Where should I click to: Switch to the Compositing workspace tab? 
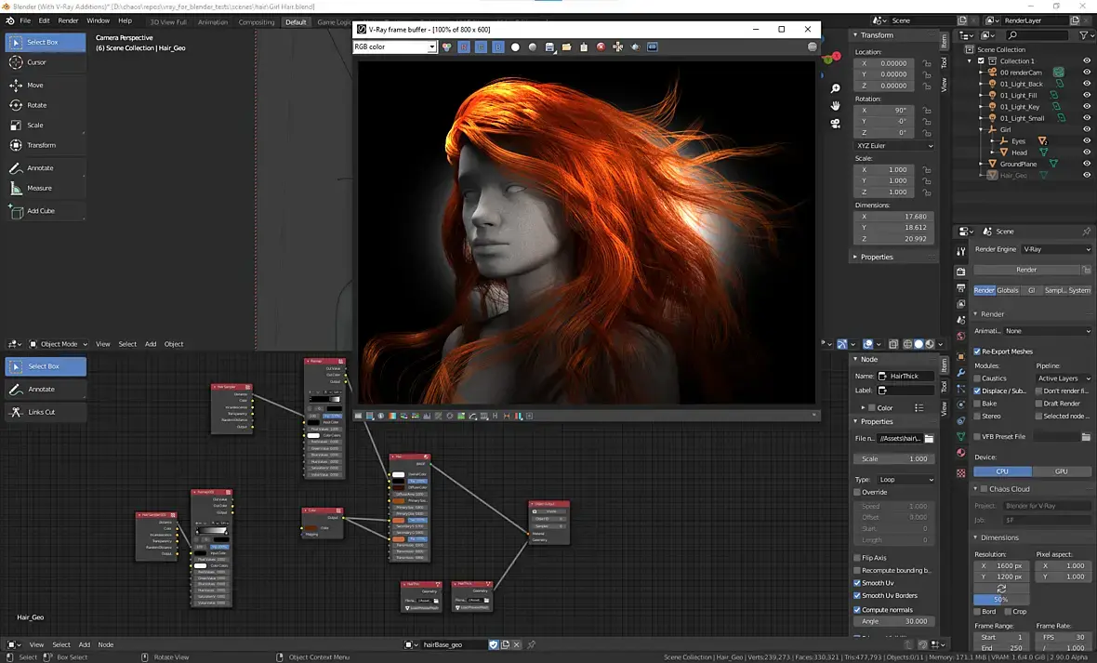tap(257, 22)
